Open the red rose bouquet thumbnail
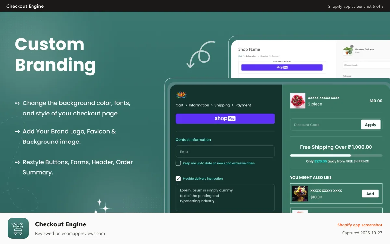The width and height of the screenshot is (390, 244). coord(298,101)
